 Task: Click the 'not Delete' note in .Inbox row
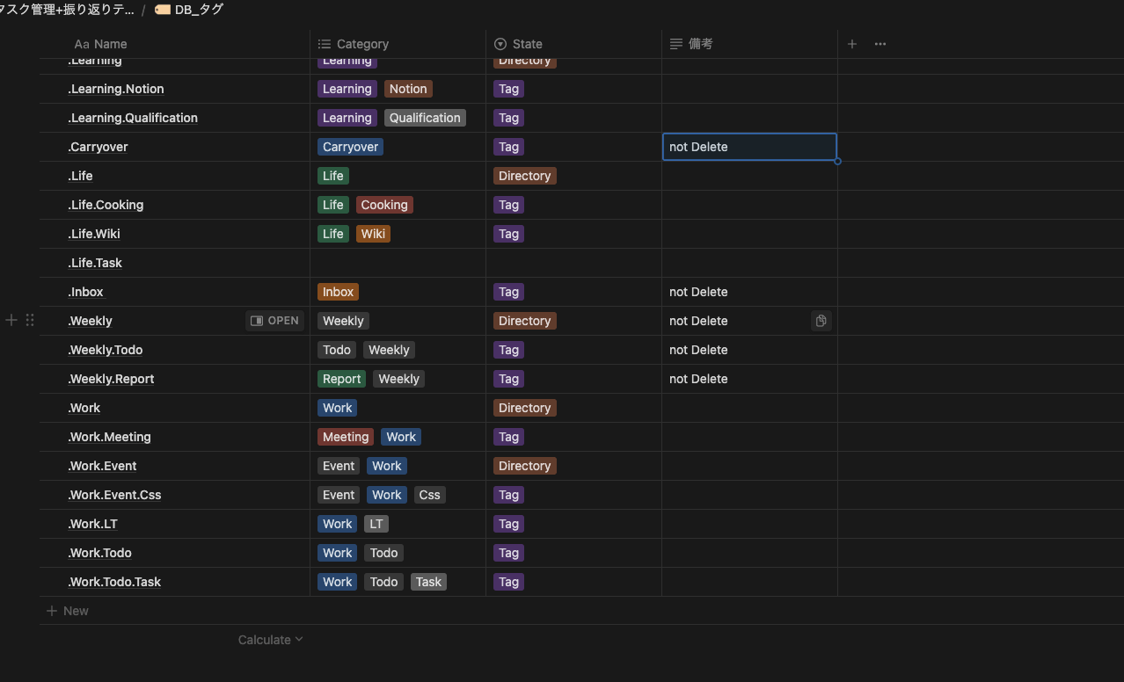(698, 292)
